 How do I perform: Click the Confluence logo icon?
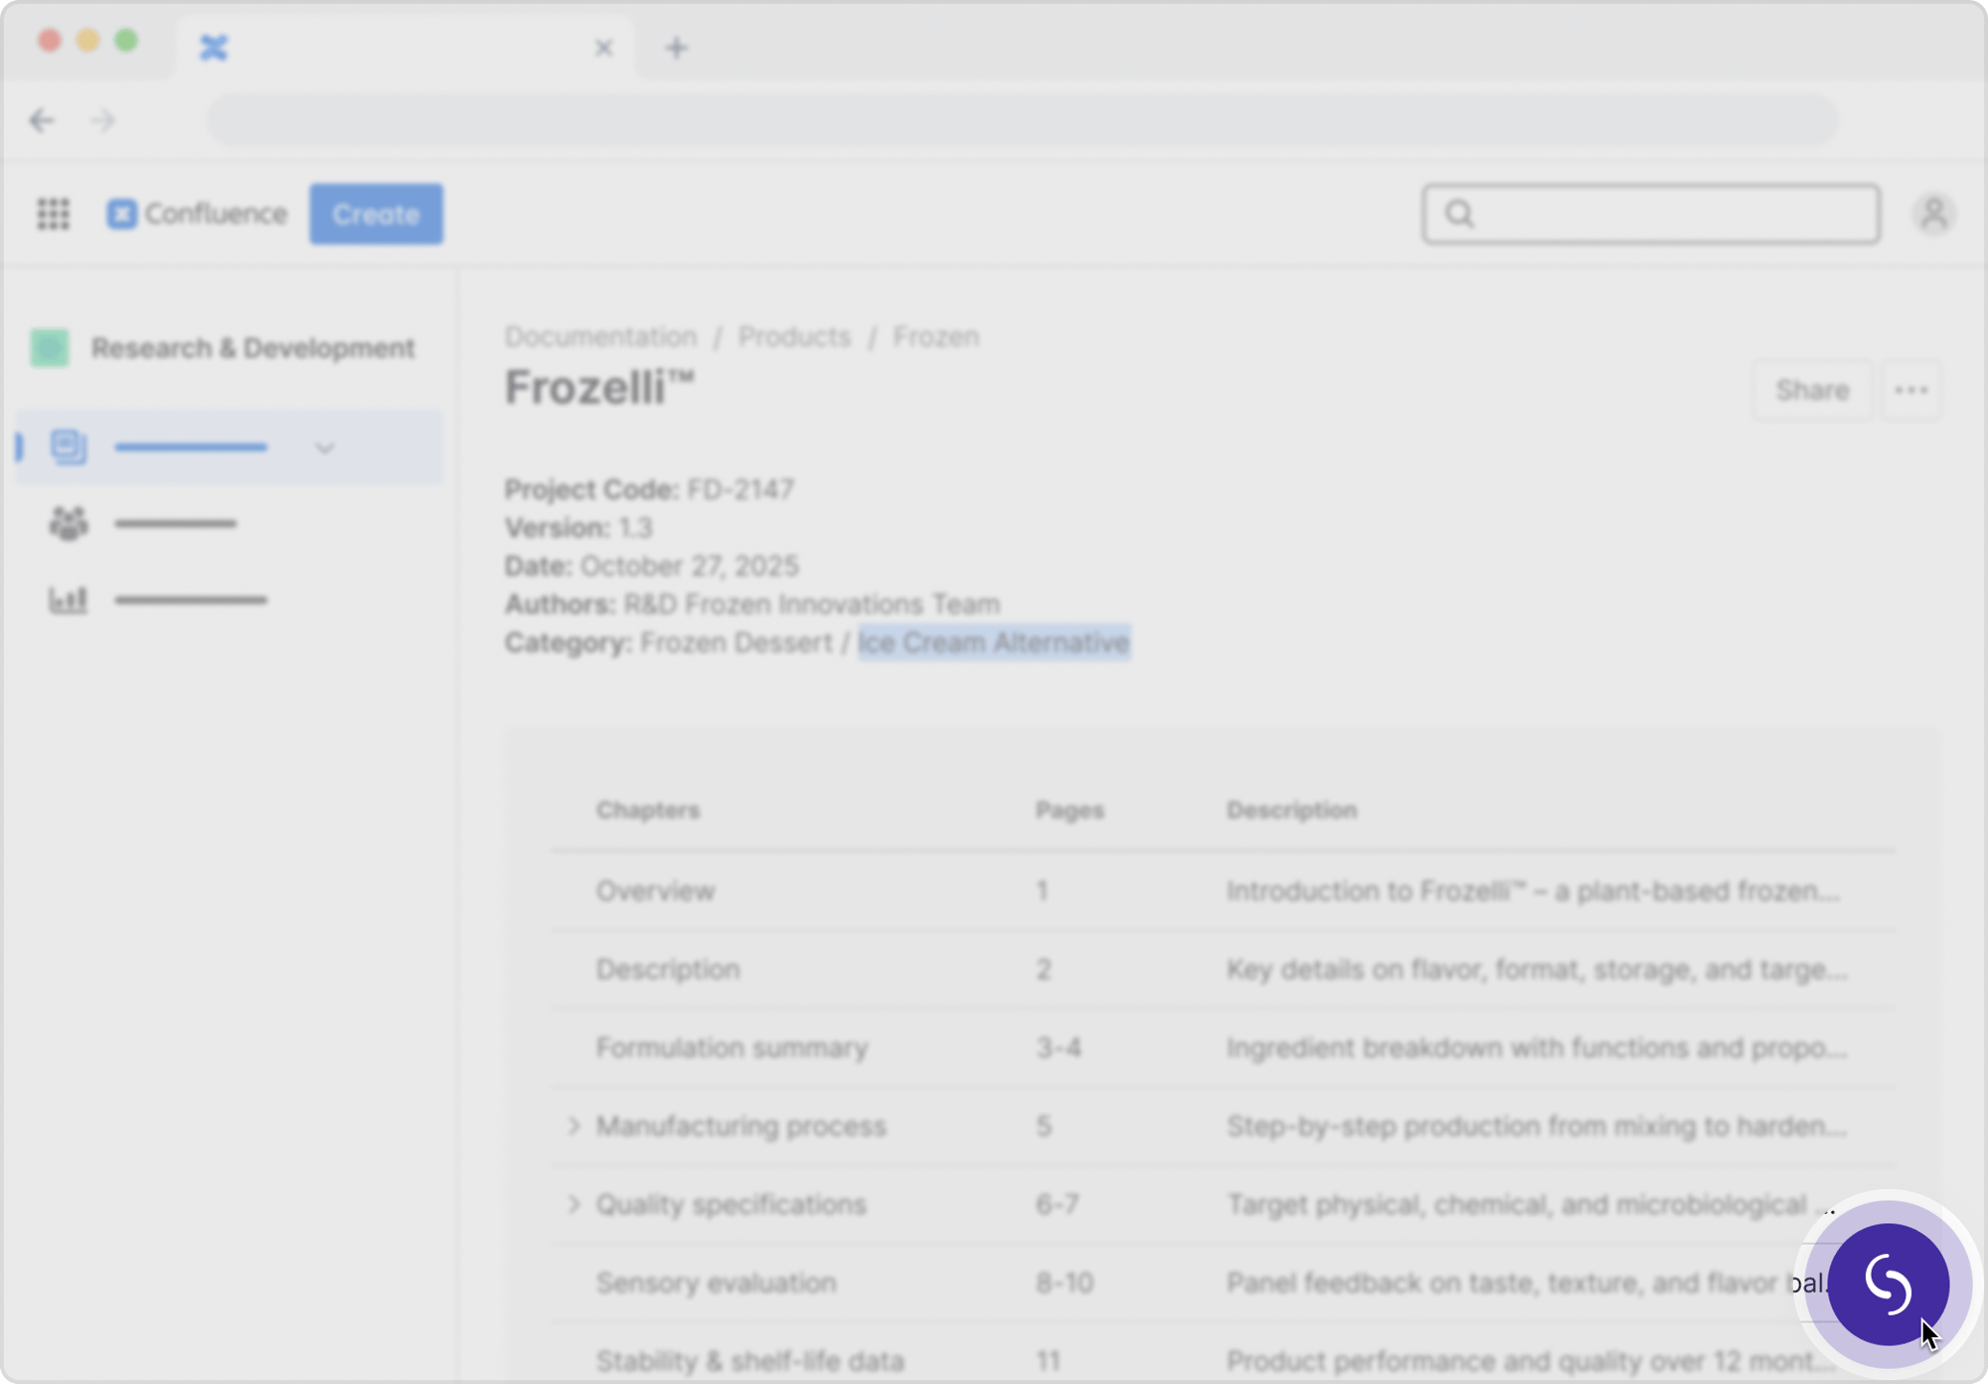(x=123, y=214)
